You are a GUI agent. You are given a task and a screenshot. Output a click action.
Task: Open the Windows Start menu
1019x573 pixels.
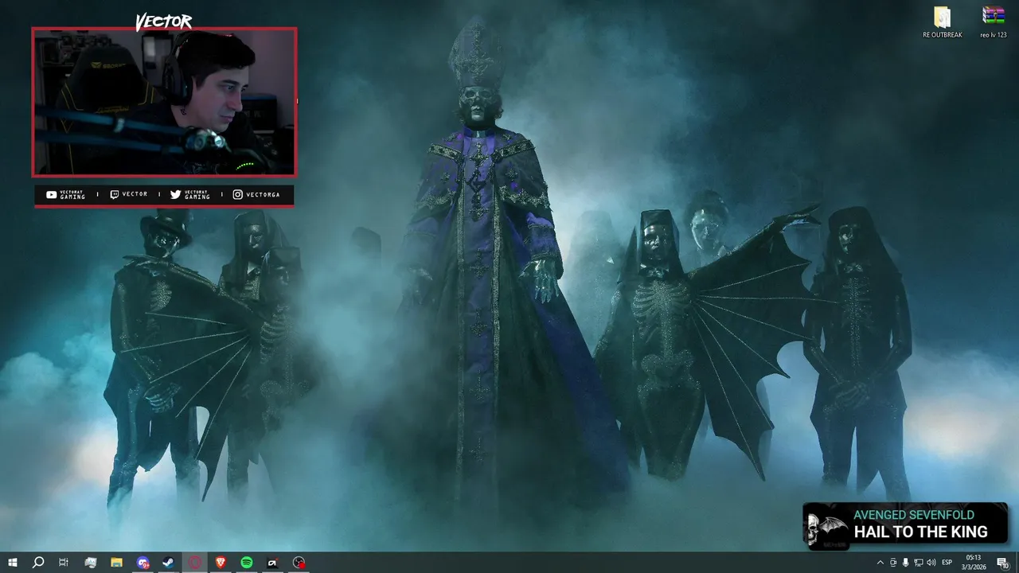tap(12, 563)
